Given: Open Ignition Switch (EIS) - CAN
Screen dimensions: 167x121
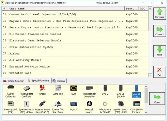Looking at the screenshot, I should [121, 107].
